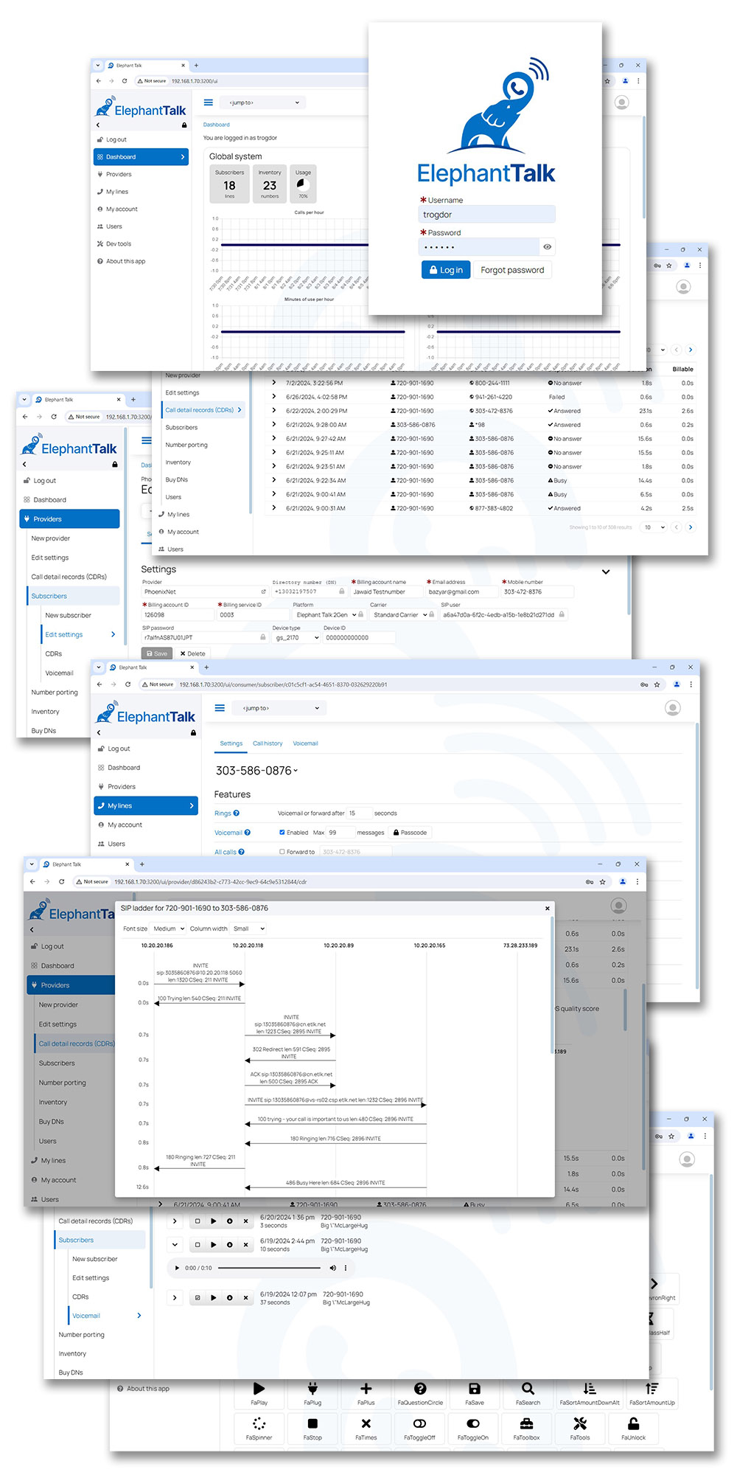
Task: Open the PhoenixNet provider external link icon
Action: coord(263,591)
